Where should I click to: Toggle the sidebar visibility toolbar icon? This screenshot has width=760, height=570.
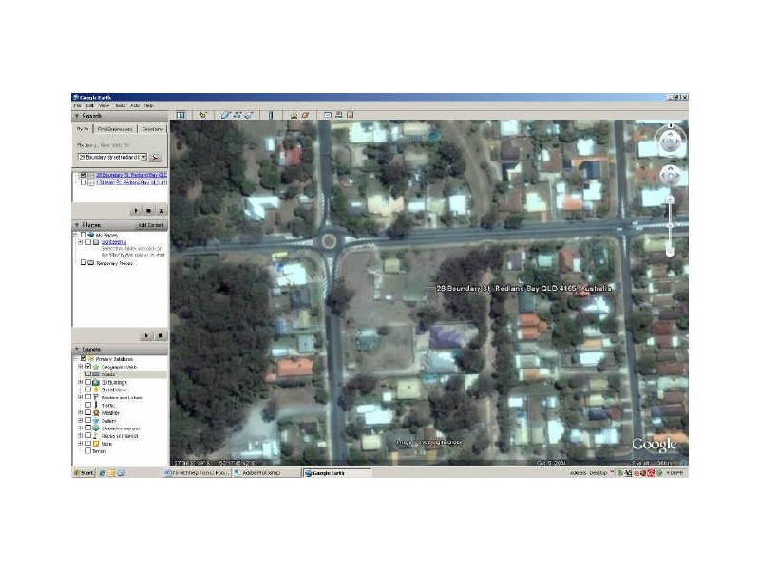point(180,115)
